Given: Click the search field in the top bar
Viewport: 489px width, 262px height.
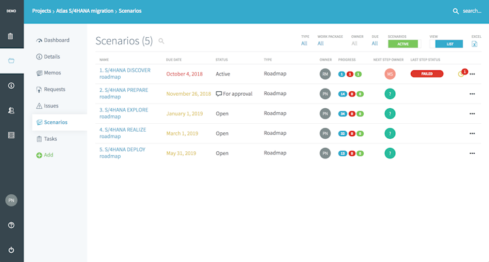Looking at the screenshot, I should click(472, 11).
